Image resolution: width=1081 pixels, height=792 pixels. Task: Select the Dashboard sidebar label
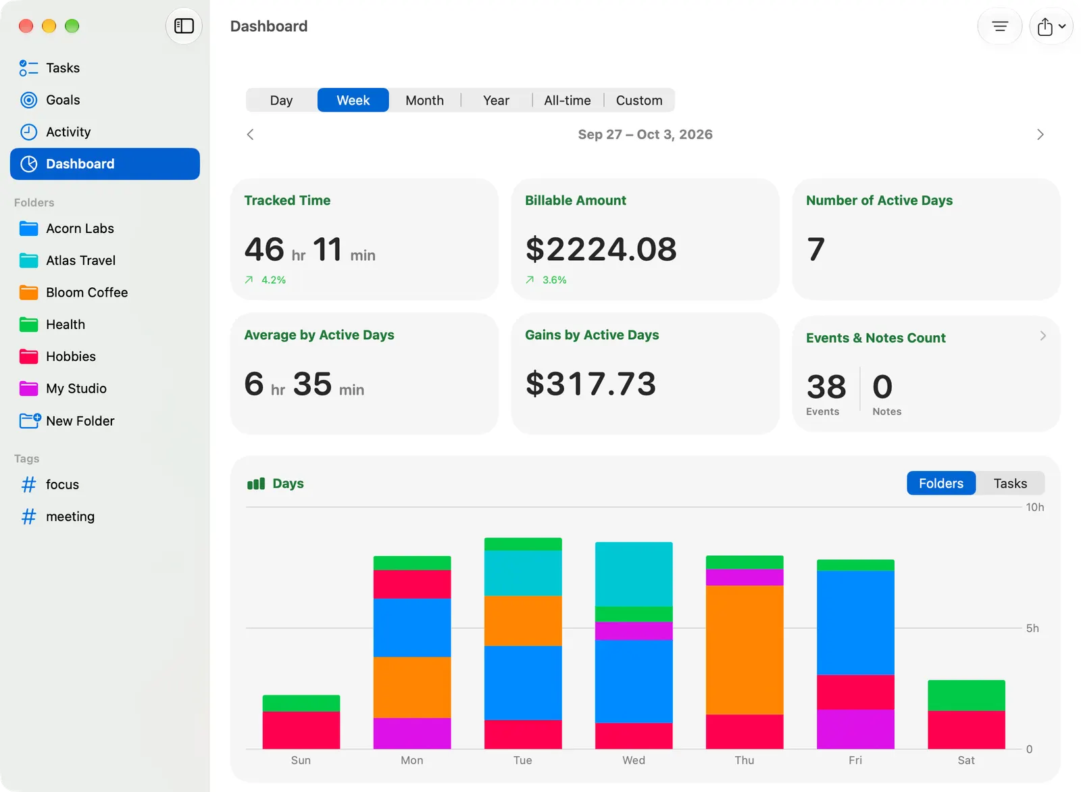click(x=80, y=164)
